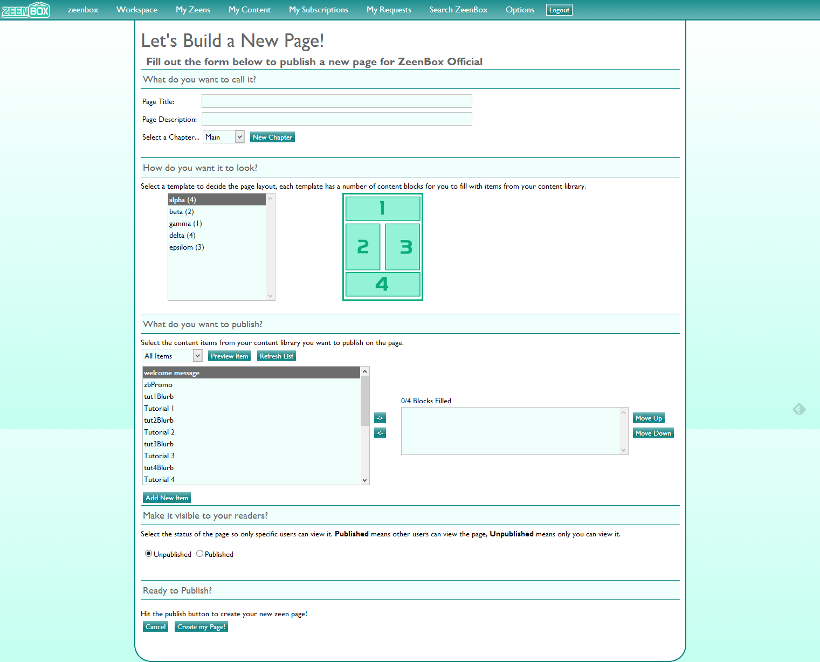Open the Select a Chapter dropdown
820x662 pixels.
tap(224, 137)
